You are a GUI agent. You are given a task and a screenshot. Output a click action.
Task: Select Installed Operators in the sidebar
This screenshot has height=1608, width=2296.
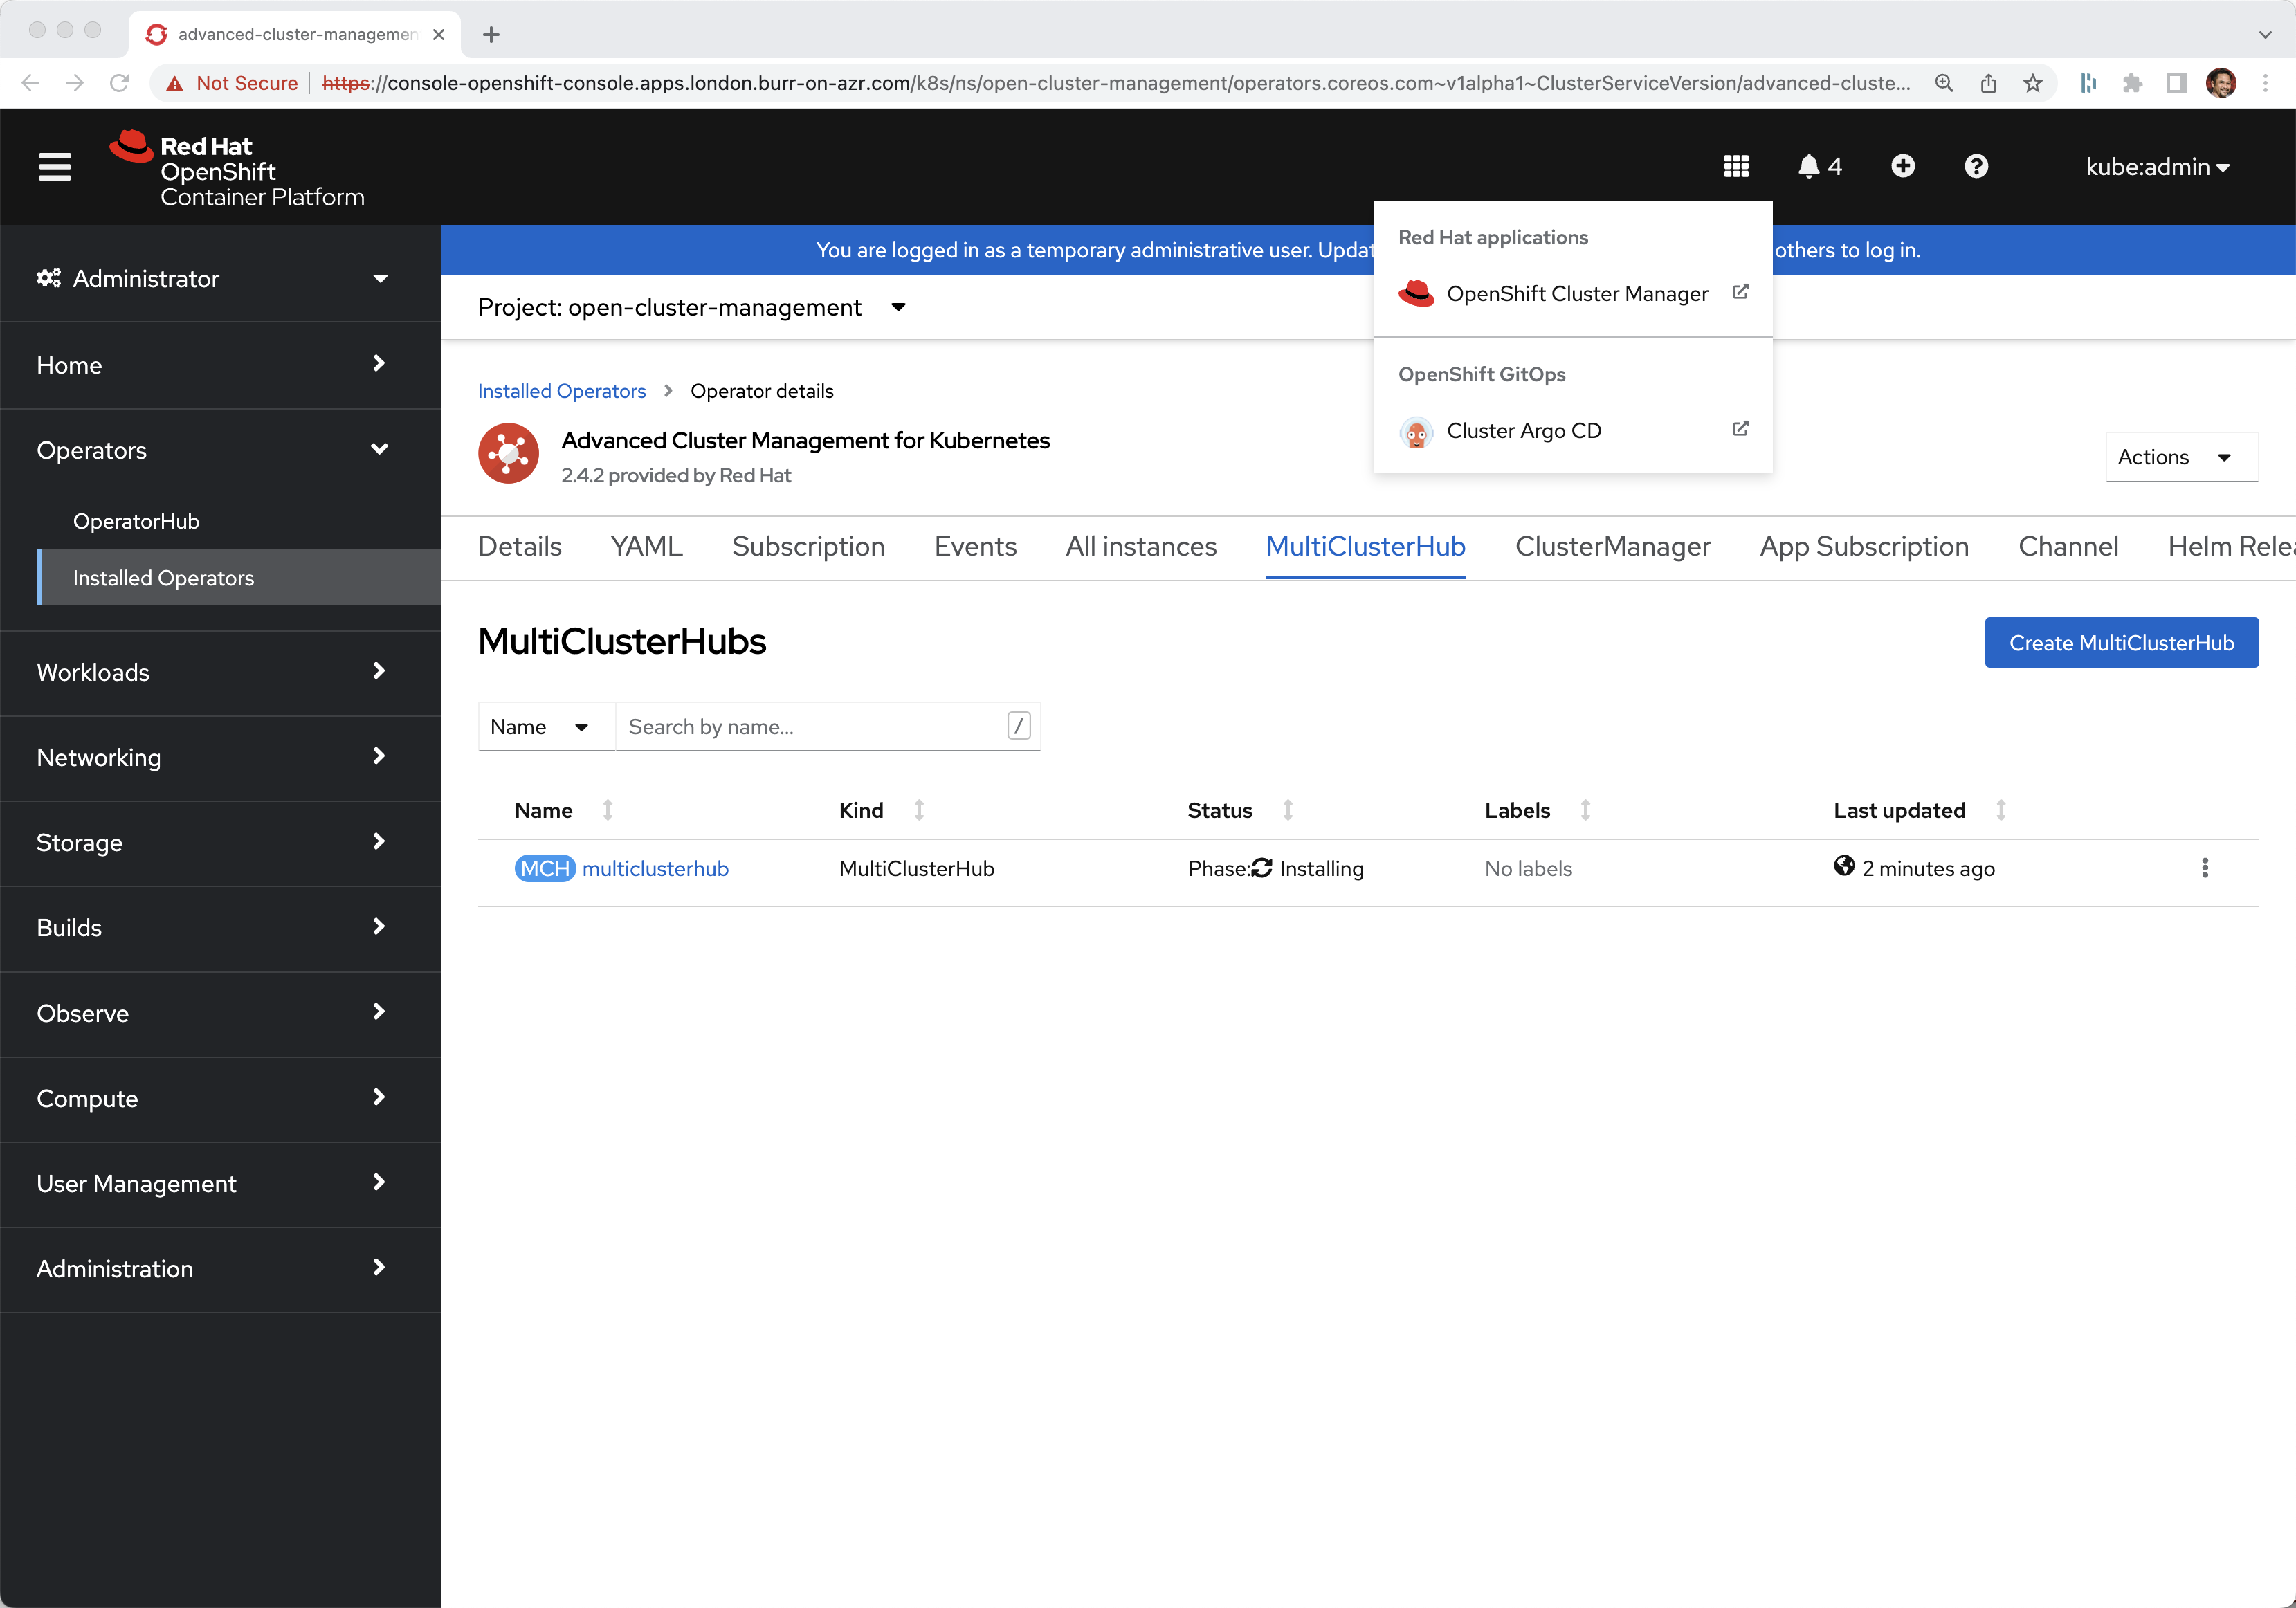tap(239, 577)
